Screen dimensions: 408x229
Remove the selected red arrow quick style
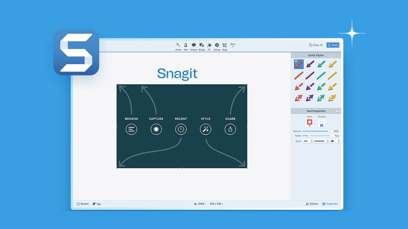click(296, 61)
